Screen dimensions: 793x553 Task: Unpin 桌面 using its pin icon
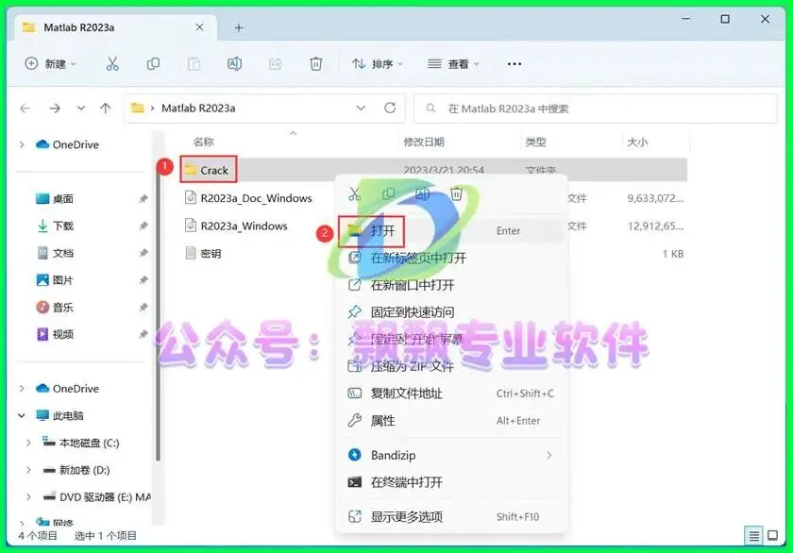click(x=143, y=199)
